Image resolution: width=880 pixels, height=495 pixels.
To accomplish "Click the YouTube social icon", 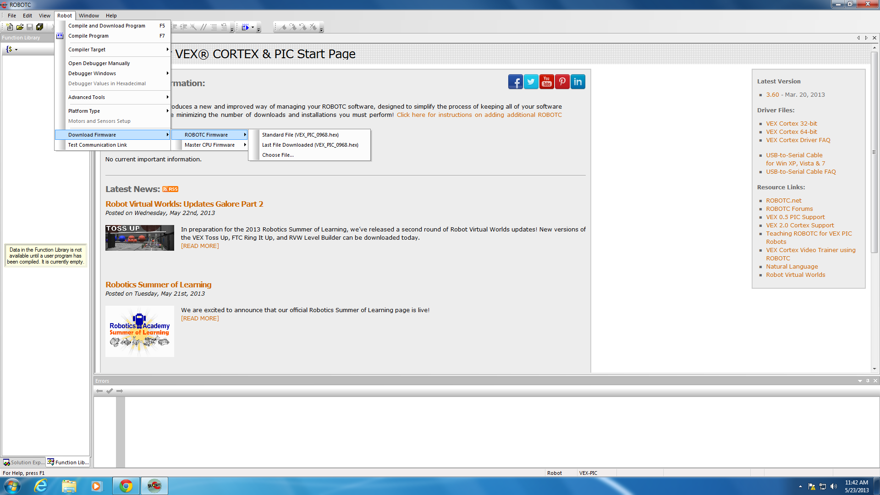I will tap(546, 82).
